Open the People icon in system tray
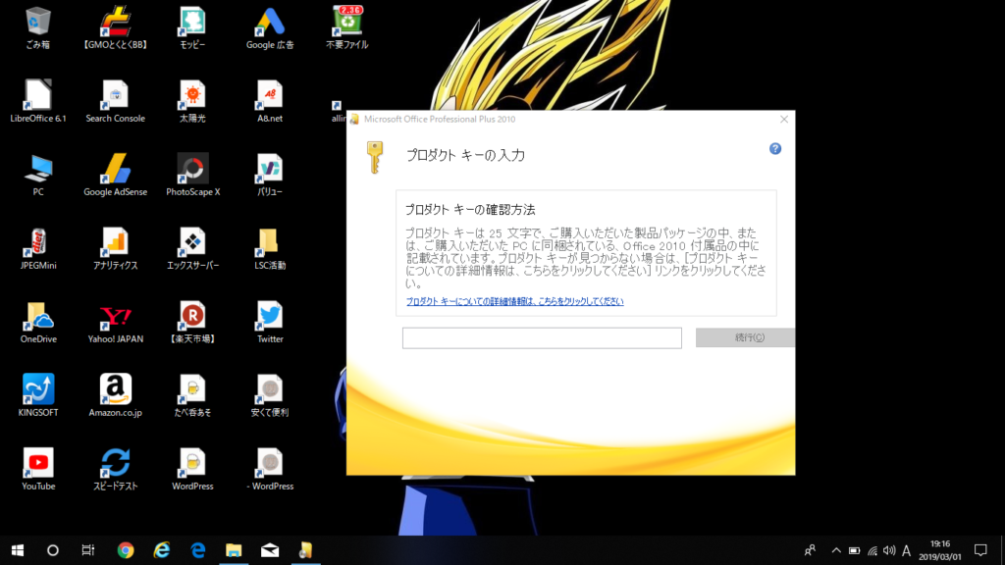The width and height of the screenshot is (1005, 565). pos(810,550)
